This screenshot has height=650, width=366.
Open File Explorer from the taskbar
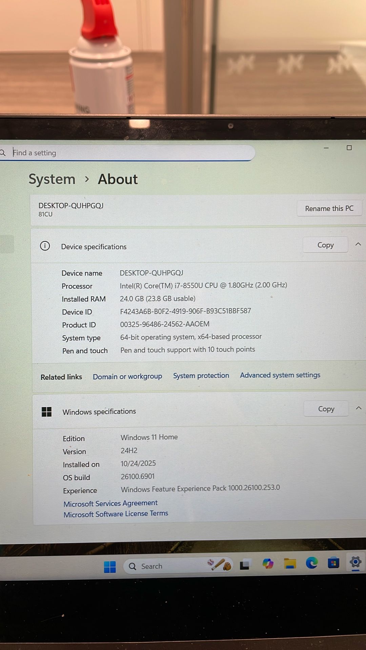click(x=290, y=563)
